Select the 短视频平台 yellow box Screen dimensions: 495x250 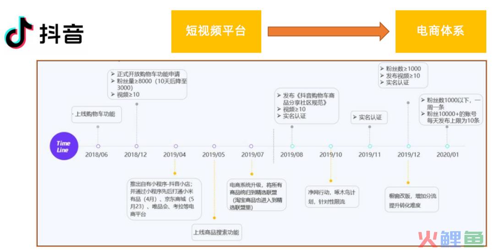coord(216,31)
